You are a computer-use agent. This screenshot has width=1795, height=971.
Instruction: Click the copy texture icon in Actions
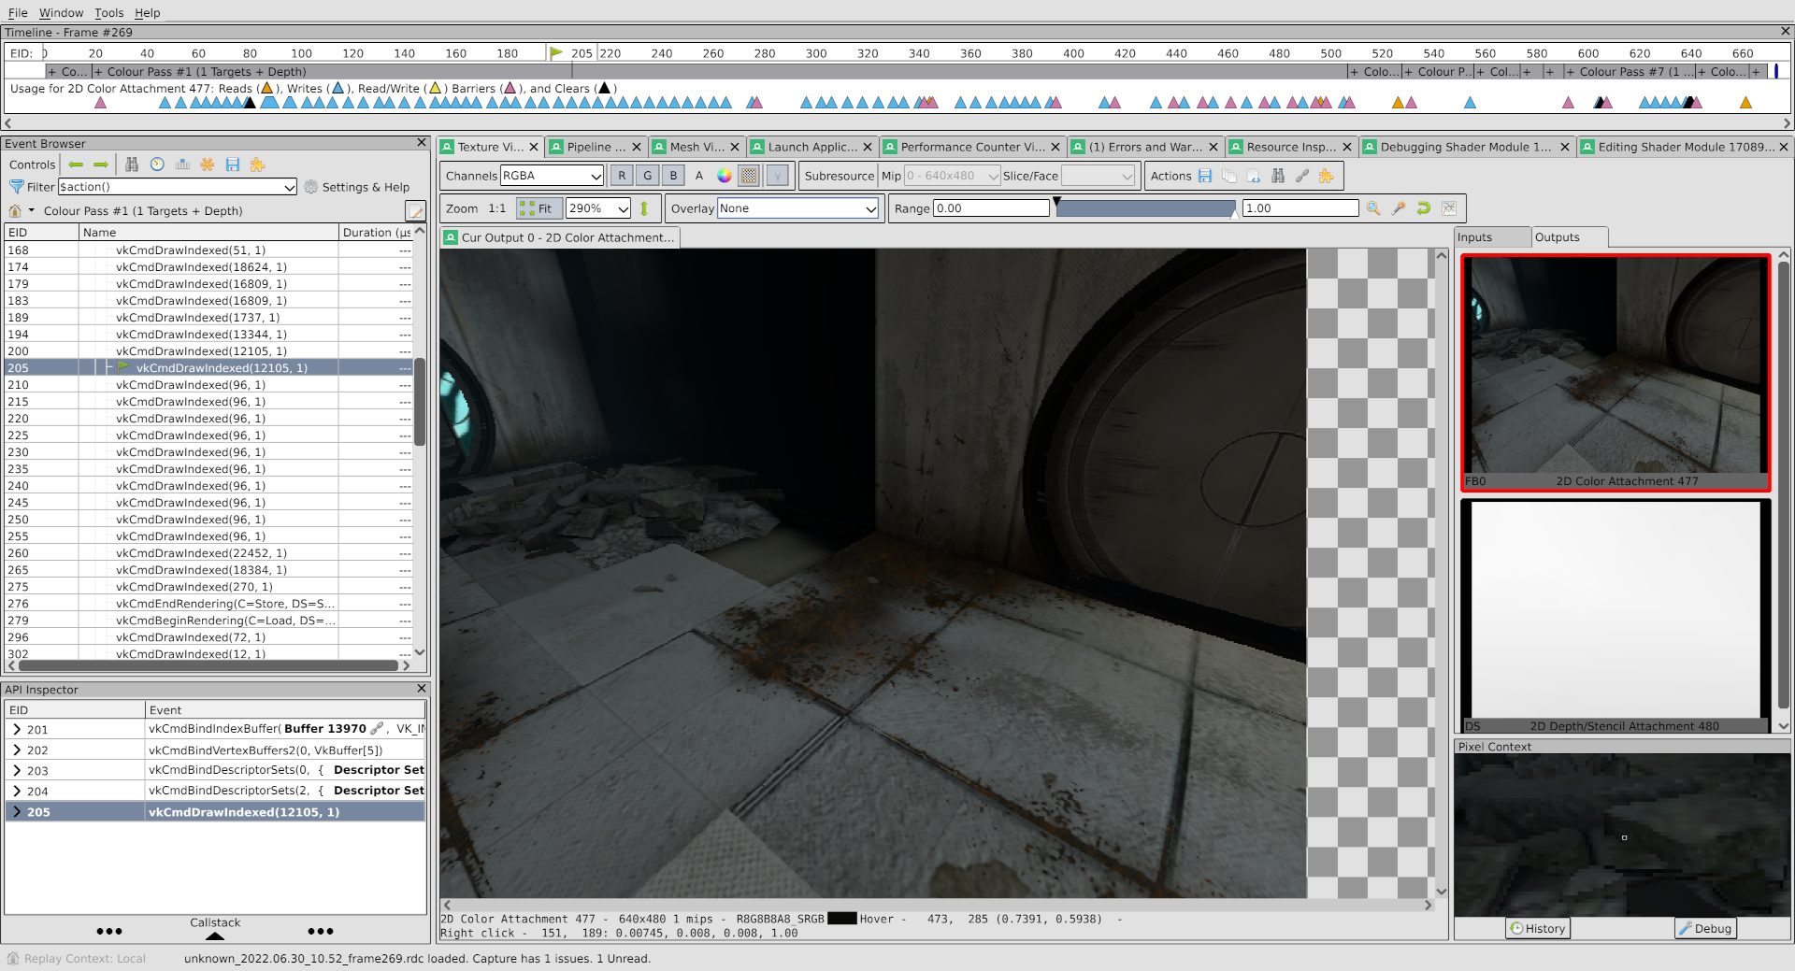point(1229,176)
